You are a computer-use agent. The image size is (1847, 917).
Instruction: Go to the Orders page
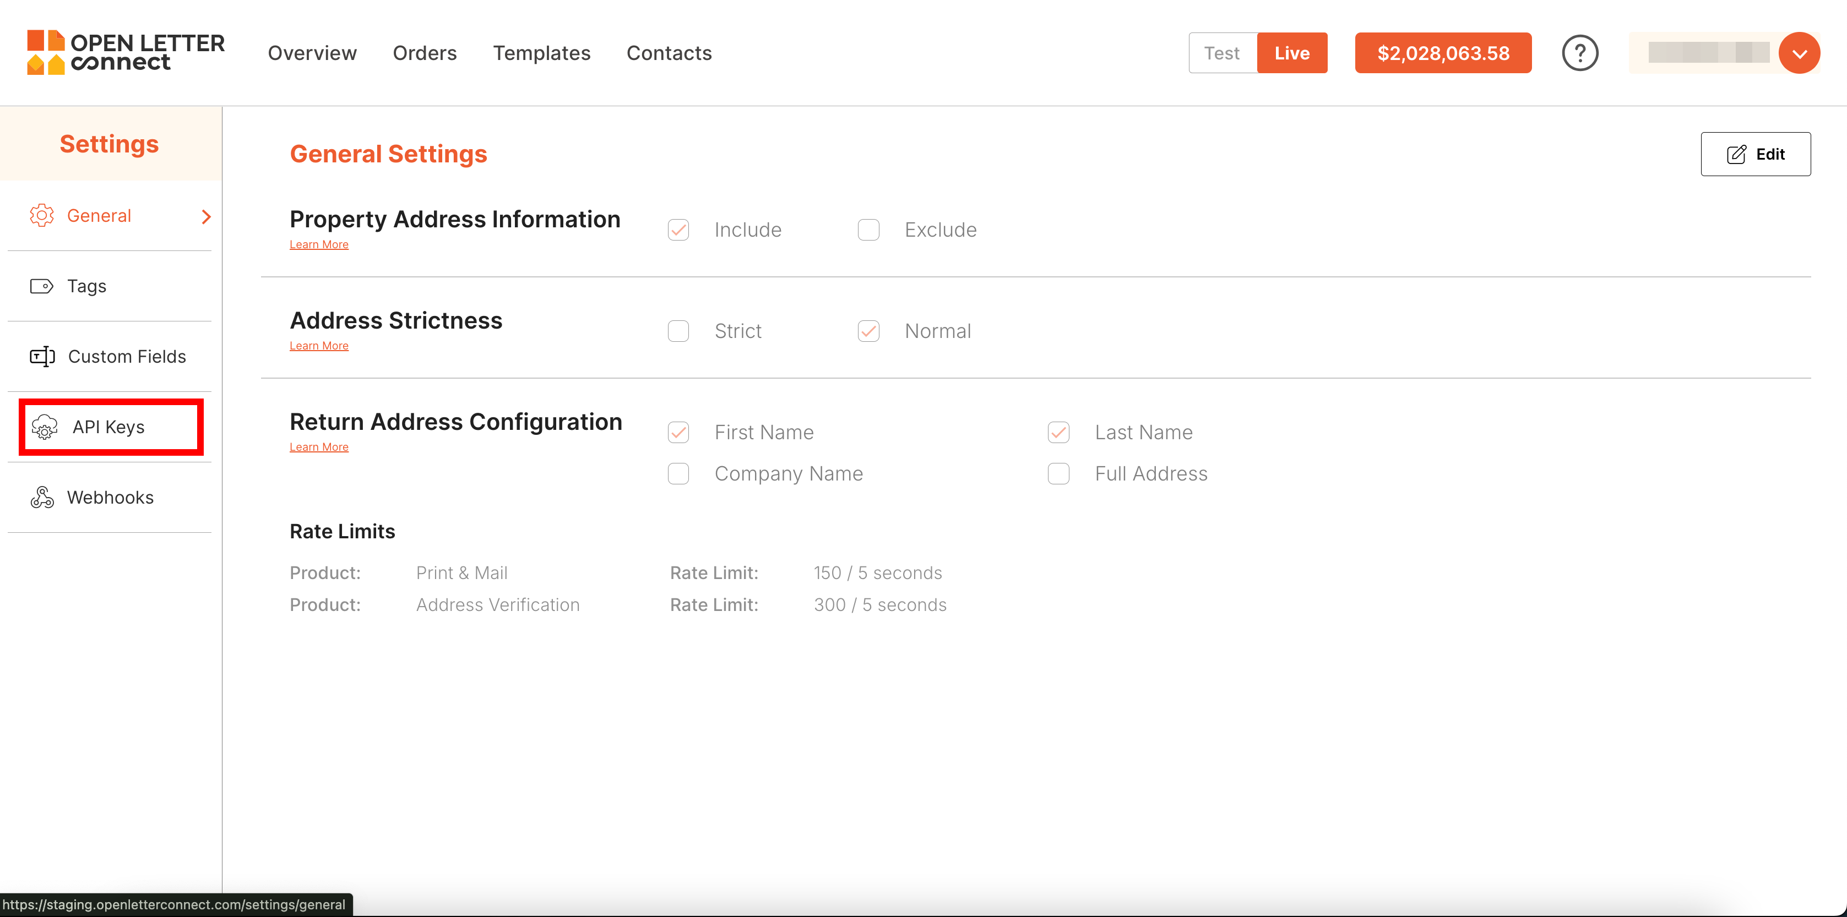click(x=425, y=54)
